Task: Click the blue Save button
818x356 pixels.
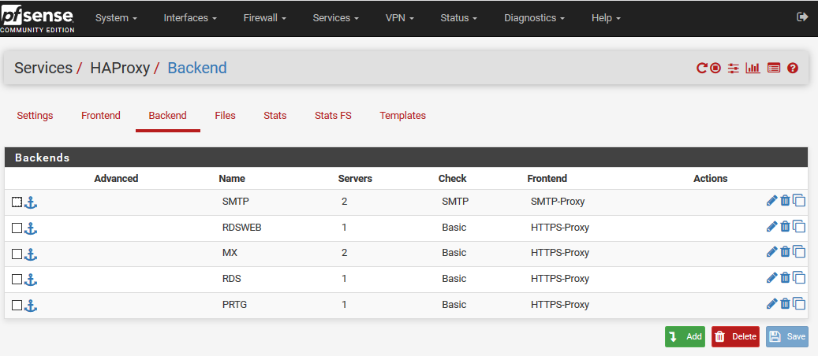Action: coord(787,337)
